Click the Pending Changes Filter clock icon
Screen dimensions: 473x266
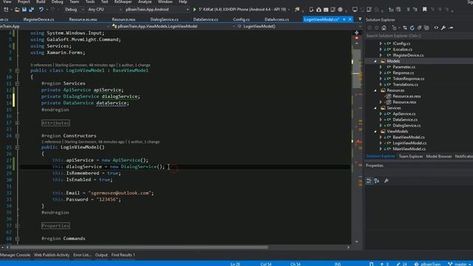coord(394,28)
